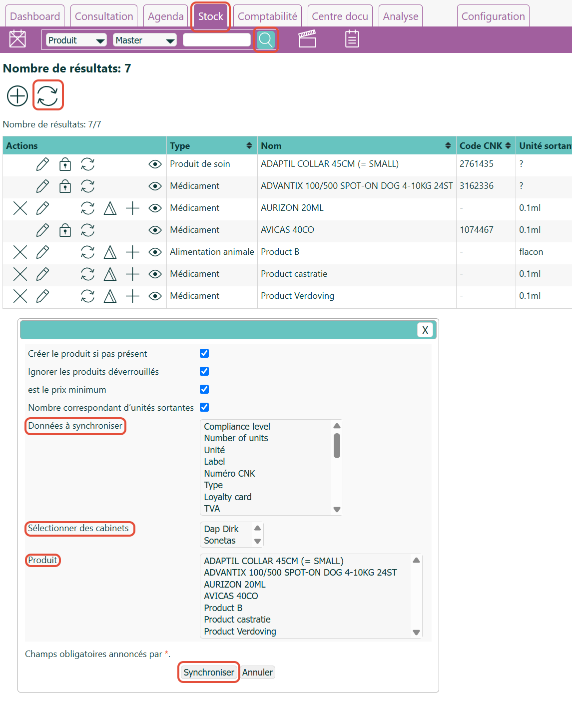Delete the Product castratie row

[20, 274]
